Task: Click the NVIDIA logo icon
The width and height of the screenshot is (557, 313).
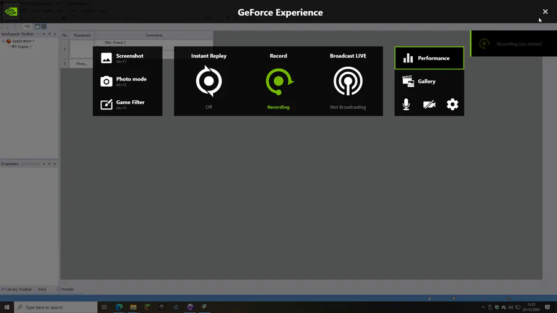Action: point(11,12)
